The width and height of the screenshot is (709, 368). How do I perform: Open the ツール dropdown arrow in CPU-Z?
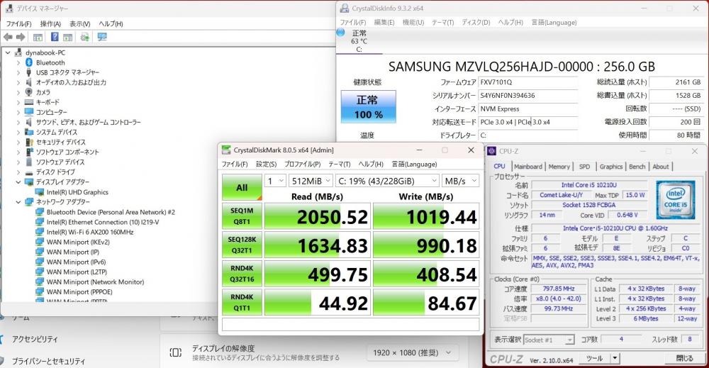click(x=615, y=358)
